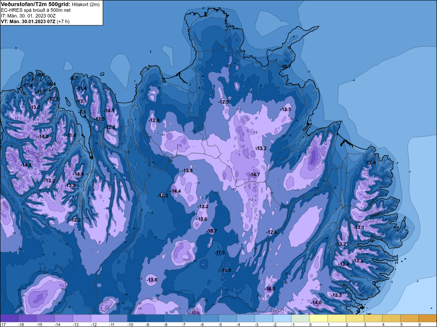Click the legend swatch between -15 and -14
This screenshot has width=437, height=327.
(x=45, y=318)
